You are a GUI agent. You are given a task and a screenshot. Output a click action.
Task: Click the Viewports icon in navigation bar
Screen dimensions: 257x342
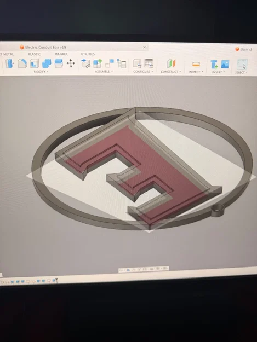click(x=164, y=268)
